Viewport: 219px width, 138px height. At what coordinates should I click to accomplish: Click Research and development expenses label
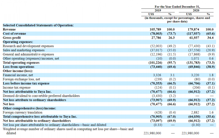(28, 46)
